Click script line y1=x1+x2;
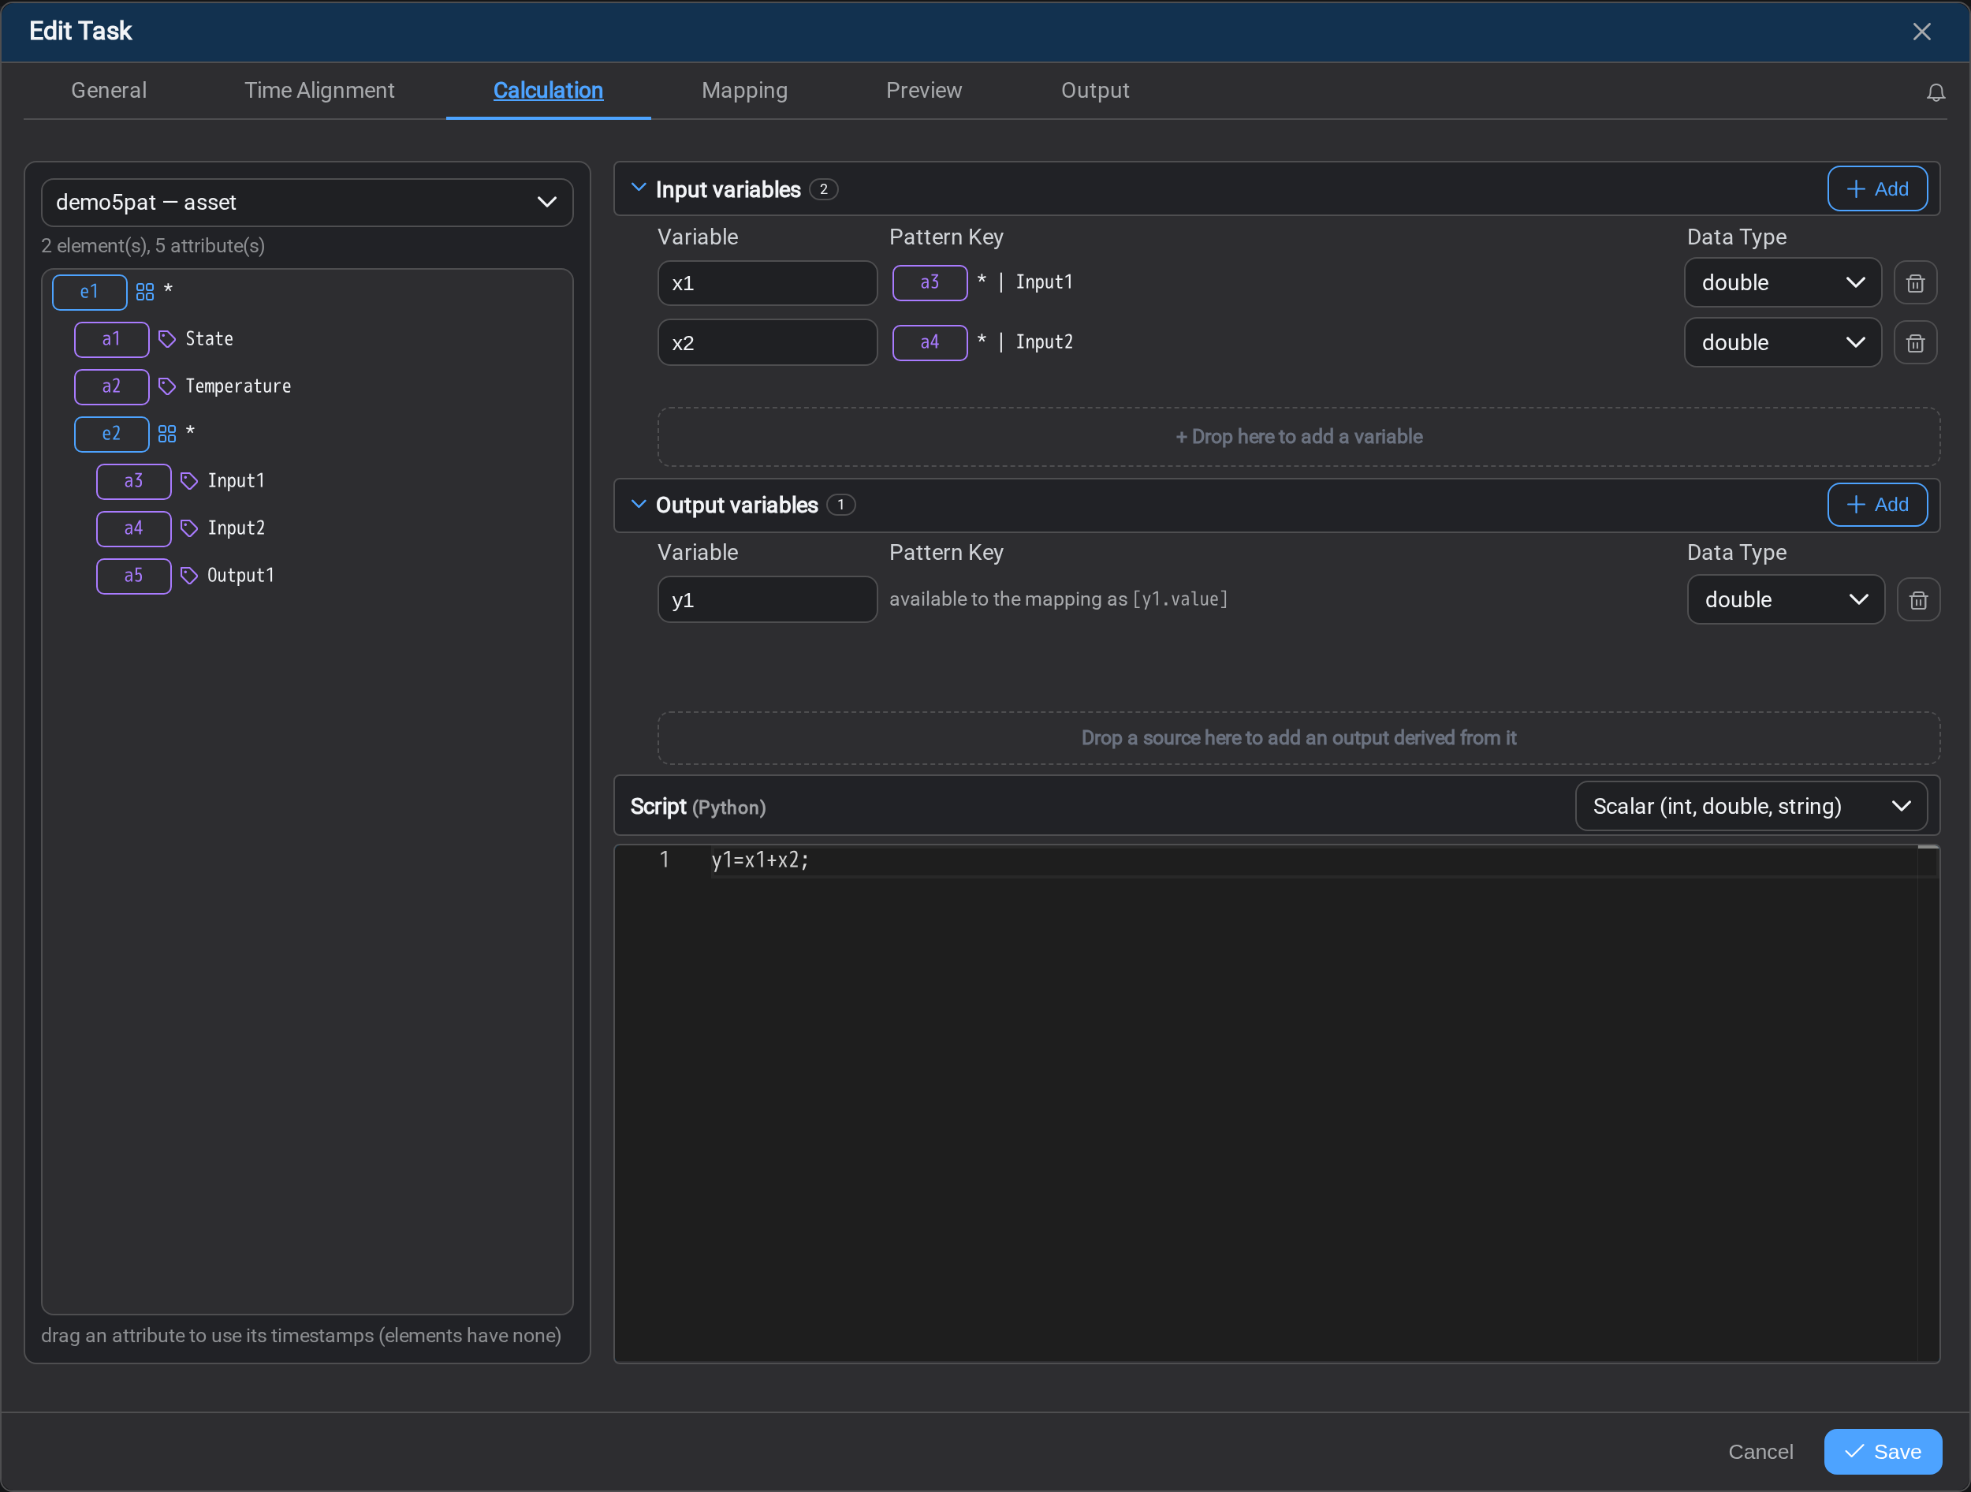The image size is (1971, 1492). (760, 861)
